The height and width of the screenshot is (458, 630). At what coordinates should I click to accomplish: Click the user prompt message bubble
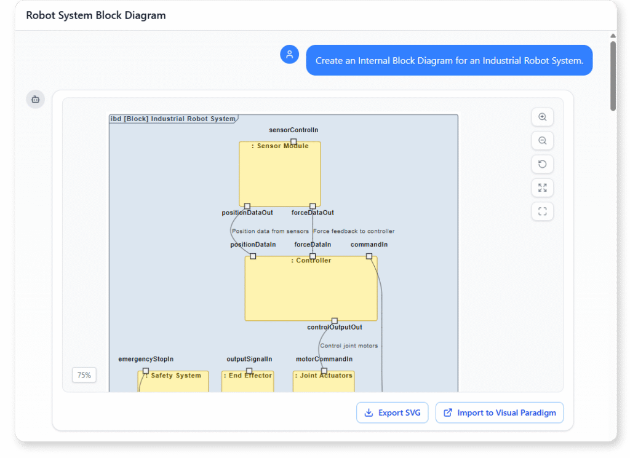[449, 60]
